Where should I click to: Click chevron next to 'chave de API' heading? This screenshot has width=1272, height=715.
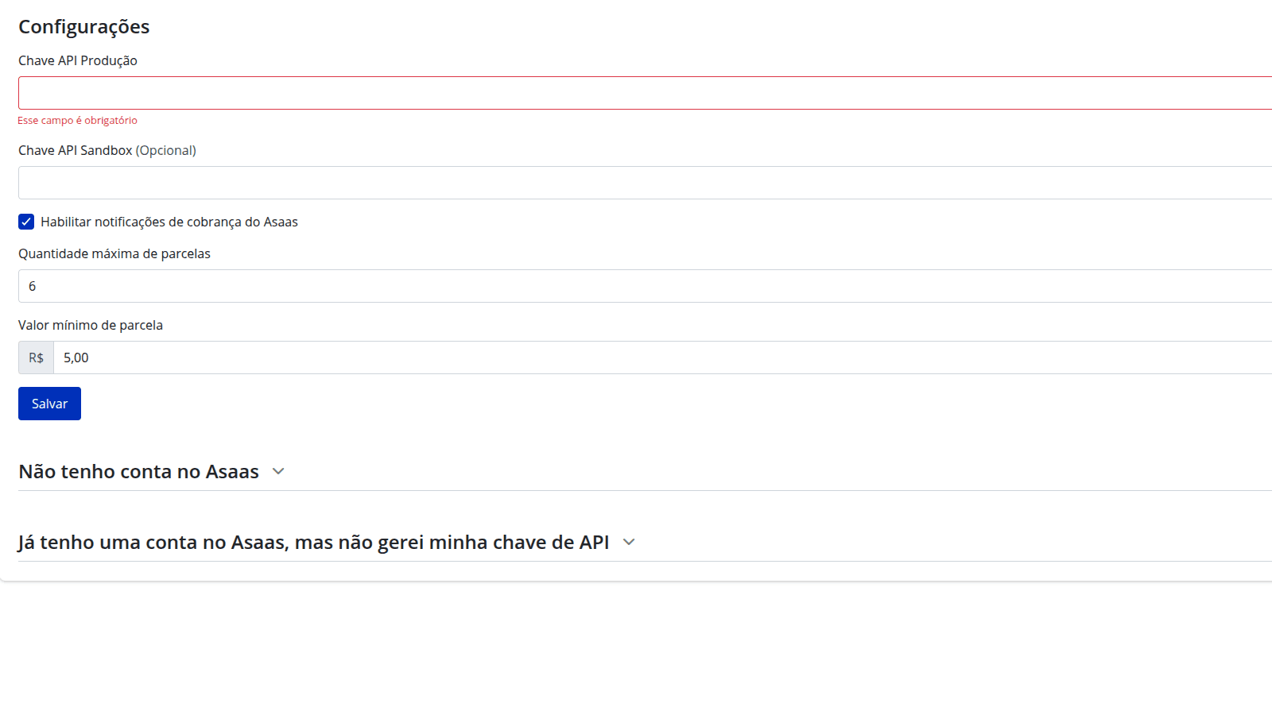point(629,542)
